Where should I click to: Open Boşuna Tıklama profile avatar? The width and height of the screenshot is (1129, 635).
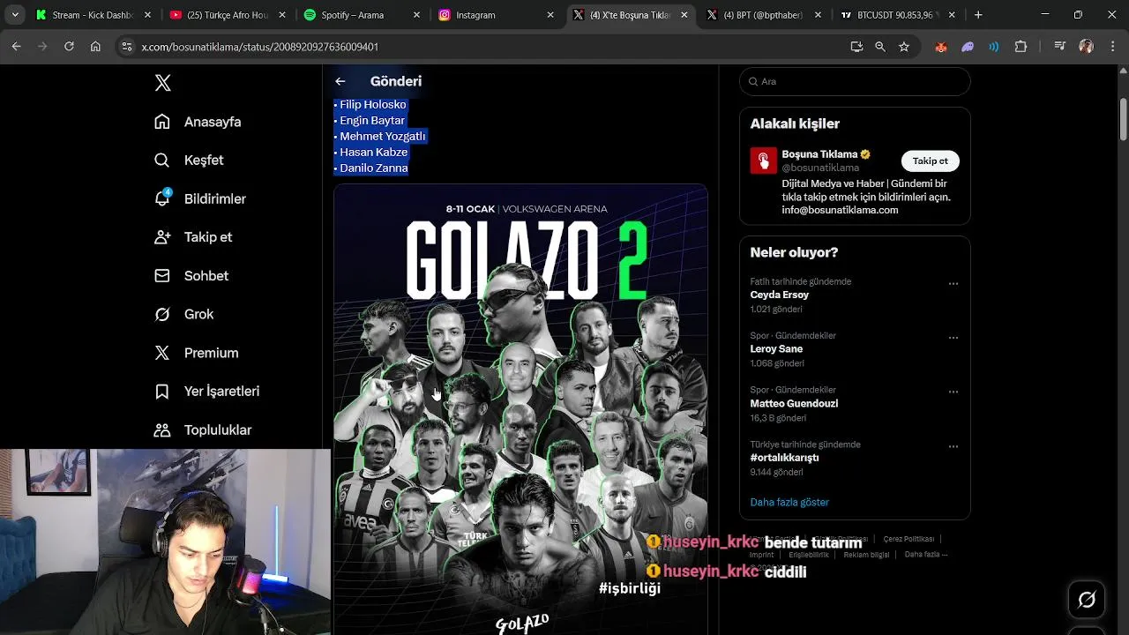click(763, 161)
